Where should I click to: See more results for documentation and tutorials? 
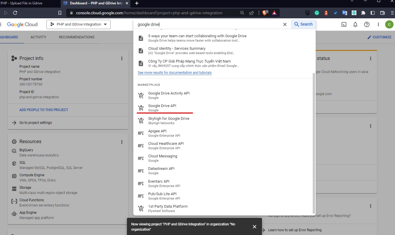coord(175,73)
